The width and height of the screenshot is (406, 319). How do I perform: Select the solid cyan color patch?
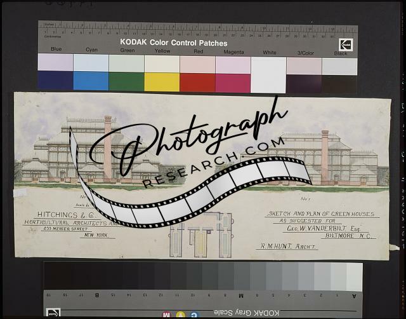pos(91,81)
